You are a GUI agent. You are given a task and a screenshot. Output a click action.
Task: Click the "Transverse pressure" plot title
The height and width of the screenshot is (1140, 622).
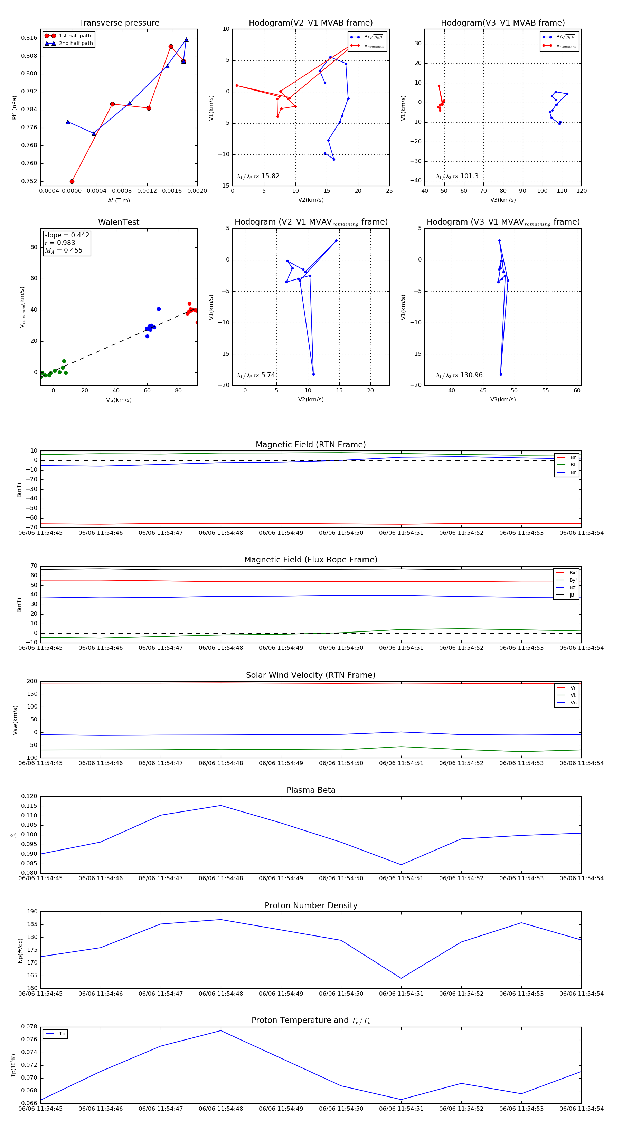point(119,23)
